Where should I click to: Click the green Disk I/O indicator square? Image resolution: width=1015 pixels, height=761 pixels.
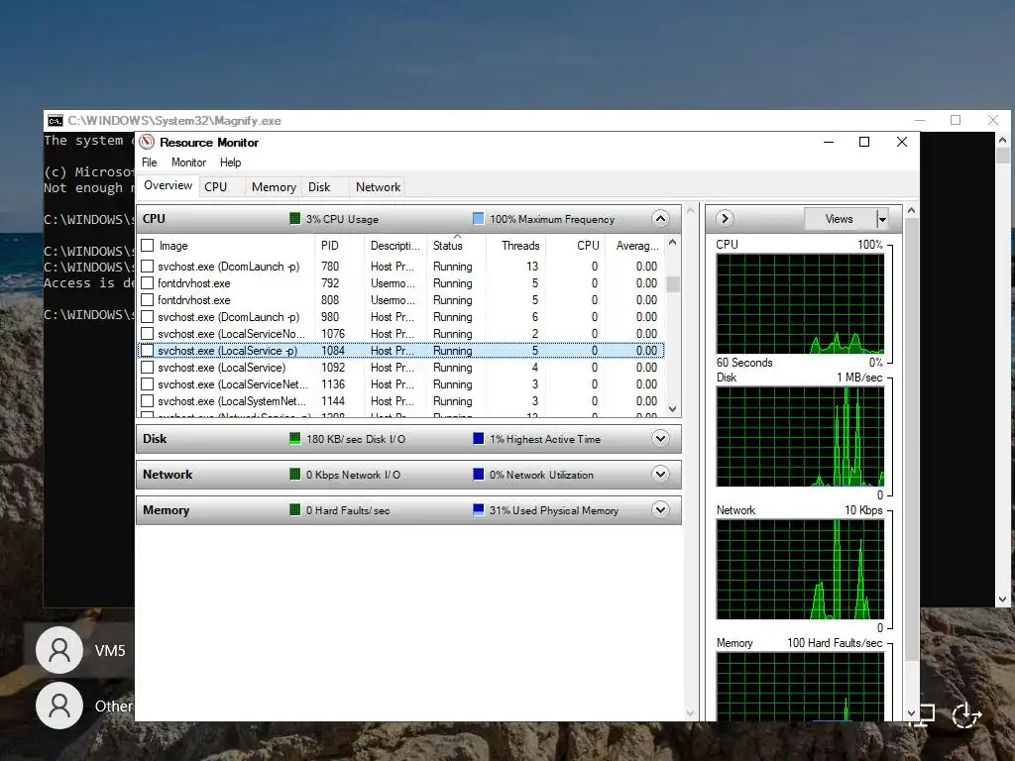pyautogui.click(x=294, y=439)
